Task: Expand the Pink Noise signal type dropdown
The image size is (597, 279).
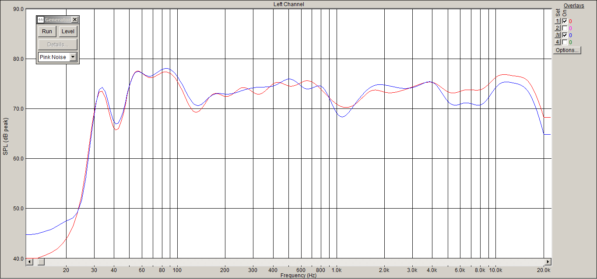Action: tap(73, 57)
